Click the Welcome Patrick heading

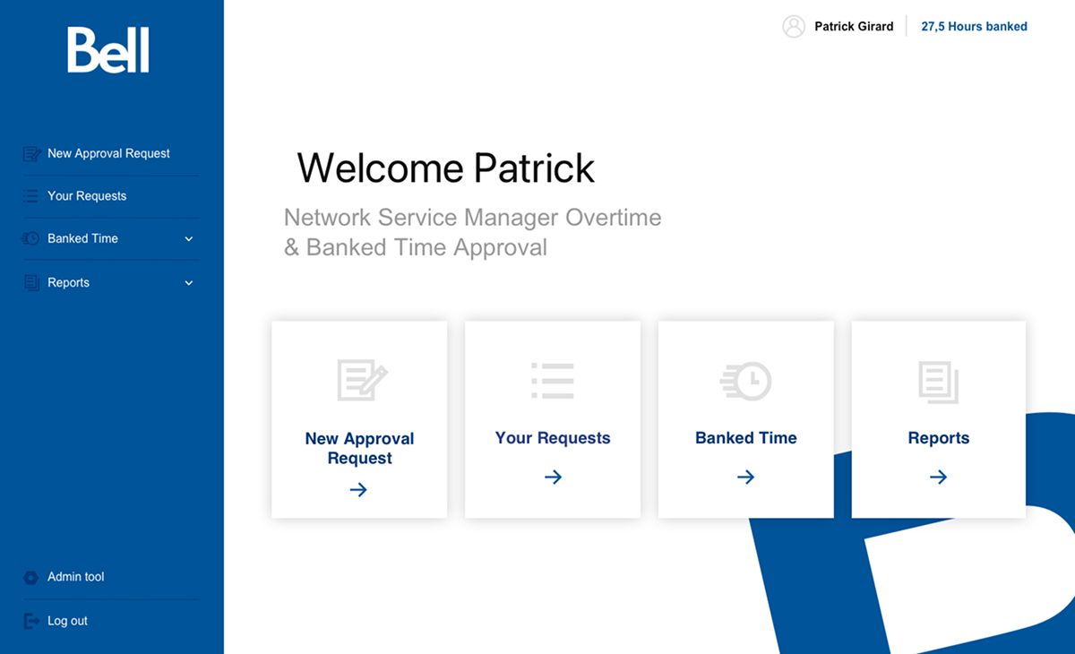446,168
